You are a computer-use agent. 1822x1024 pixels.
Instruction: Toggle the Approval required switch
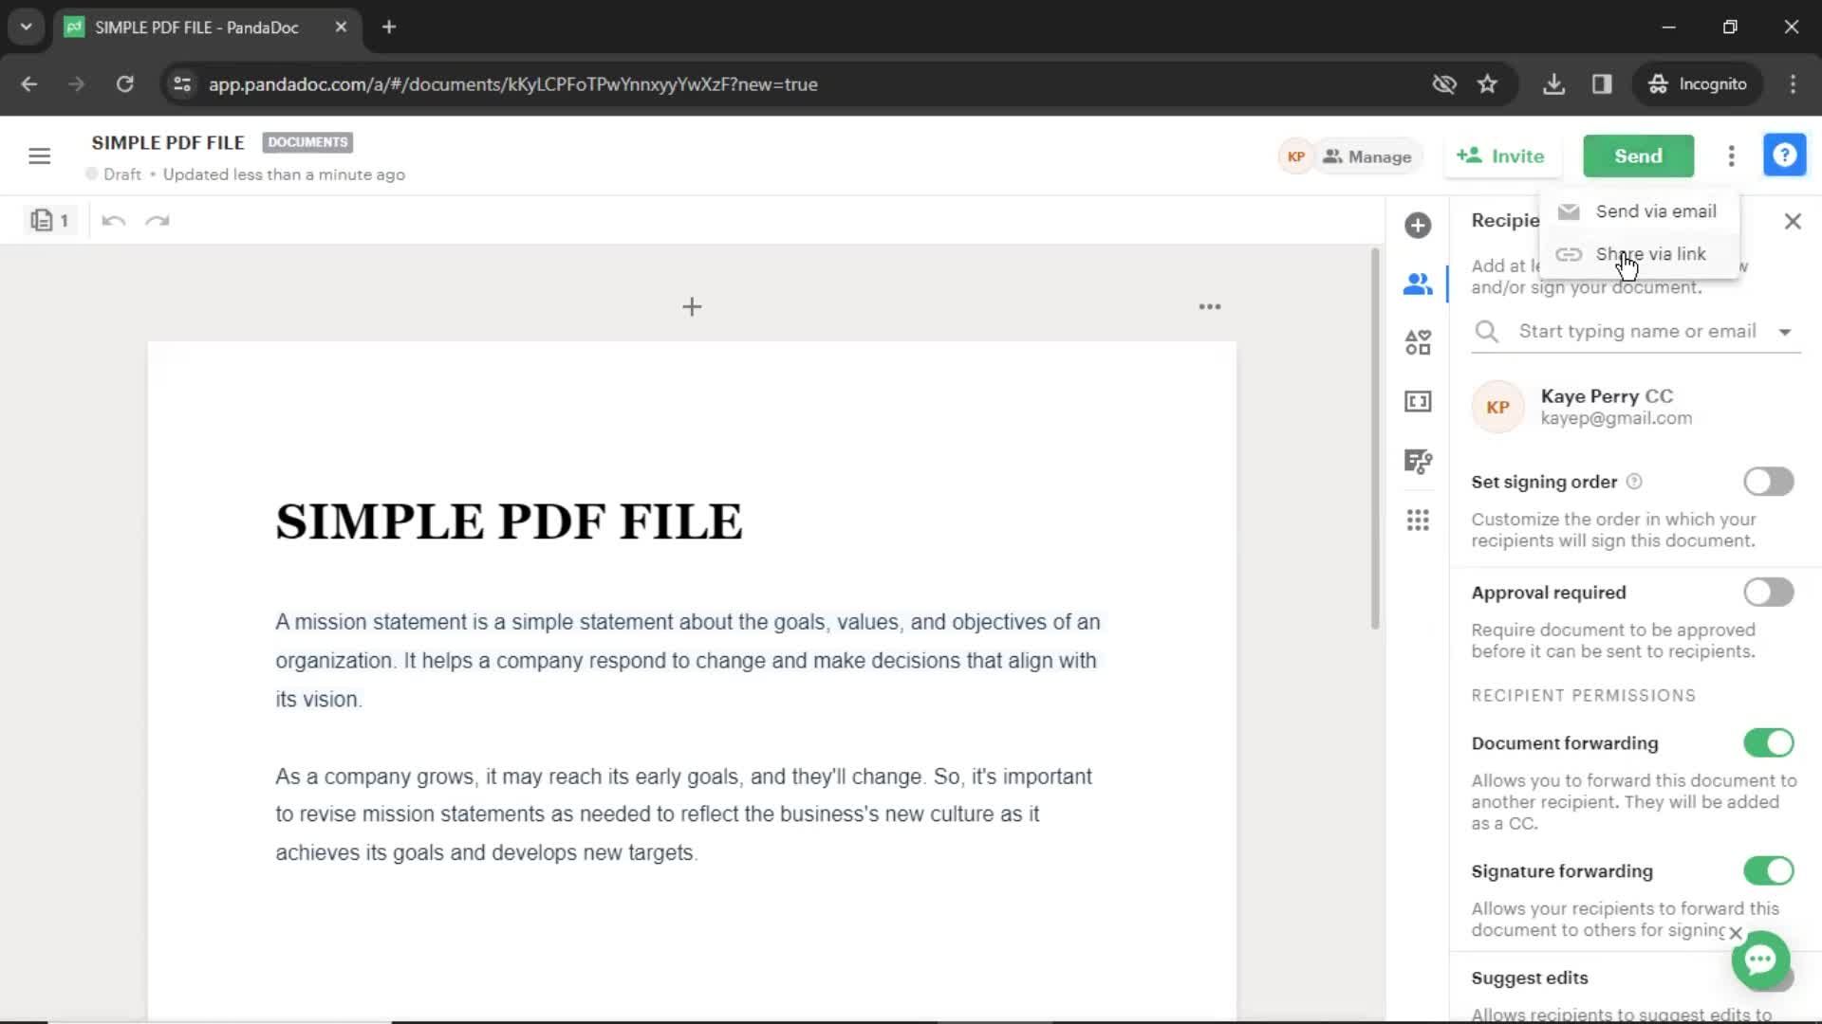(x=1768, y=592)
